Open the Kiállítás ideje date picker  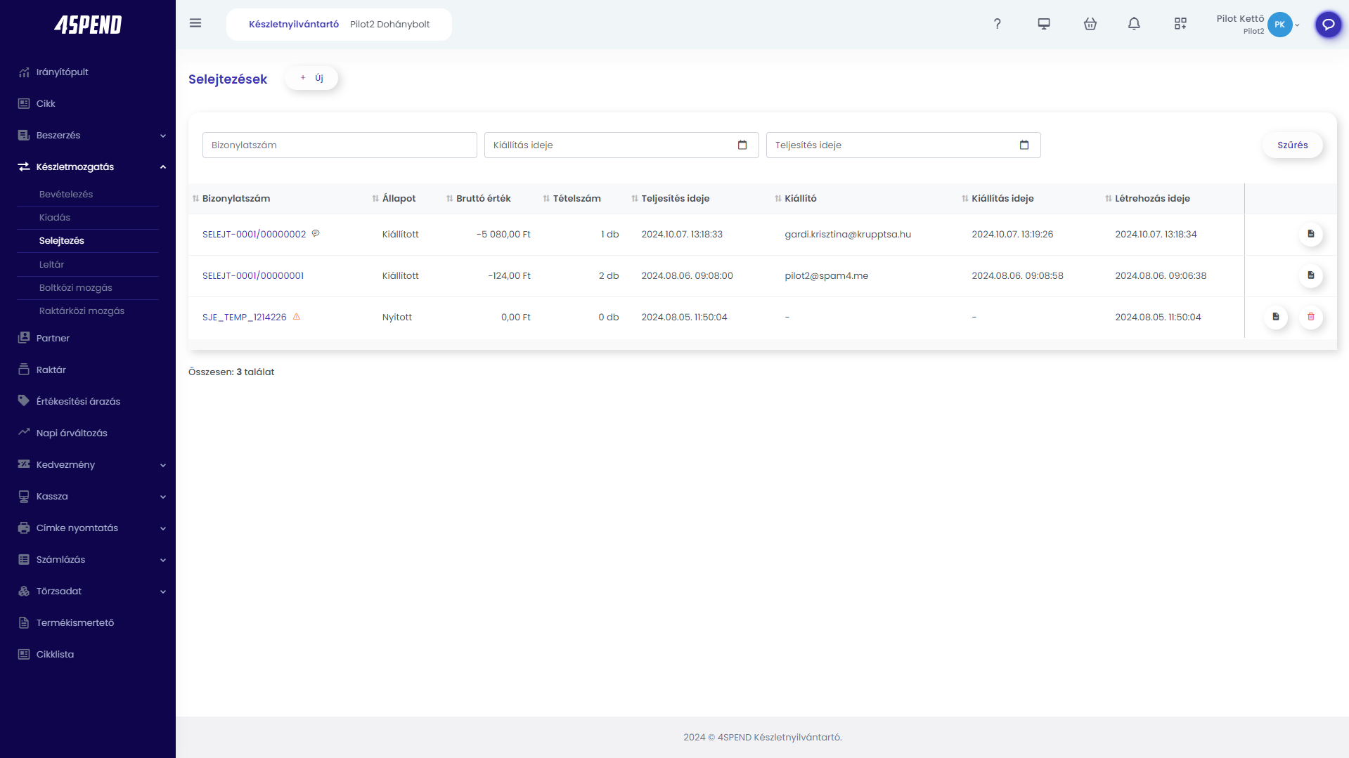(742, 145)
